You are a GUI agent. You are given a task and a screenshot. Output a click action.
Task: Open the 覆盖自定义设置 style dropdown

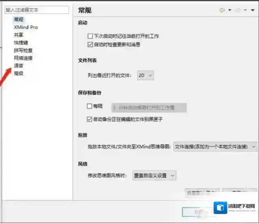(154, 175)
